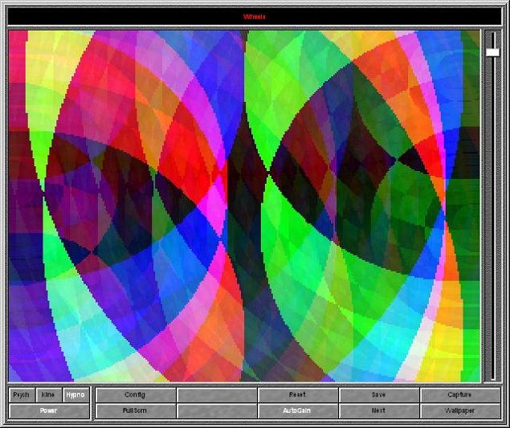Image resolution: width=510 pixels, height=428 pixels.
Task: Open the Config settings
Action: (135, 395)
